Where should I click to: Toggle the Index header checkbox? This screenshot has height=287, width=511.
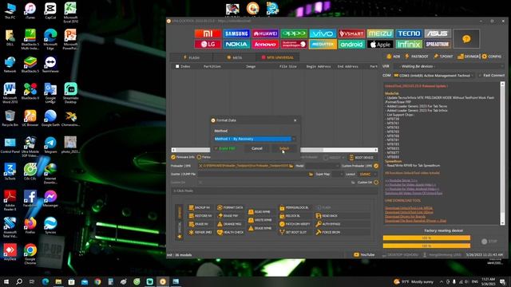[x=177, y=66]
